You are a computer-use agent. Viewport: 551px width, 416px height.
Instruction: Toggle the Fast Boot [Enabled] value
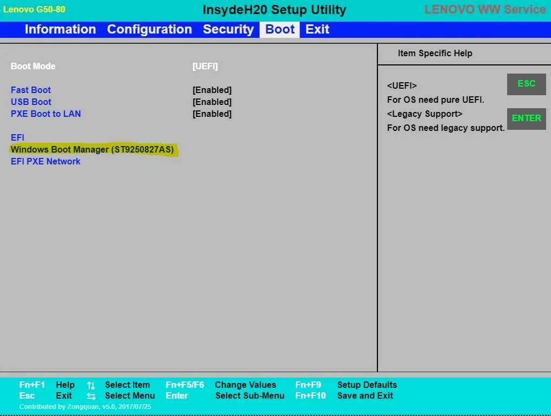coord(212,90)
